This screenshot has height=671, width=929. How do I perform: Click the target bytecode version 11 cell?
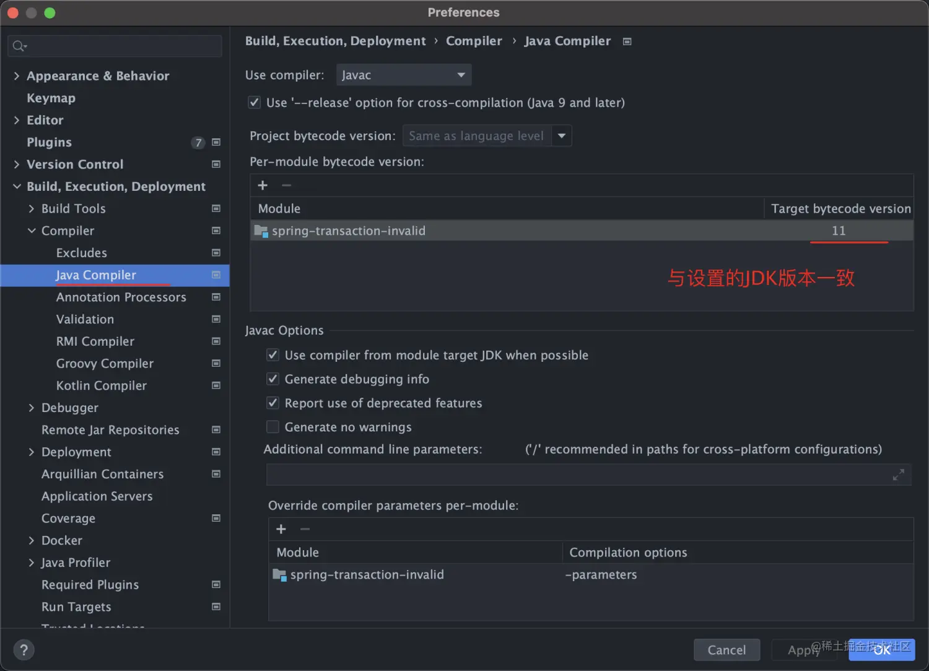[x=839, y=230]
